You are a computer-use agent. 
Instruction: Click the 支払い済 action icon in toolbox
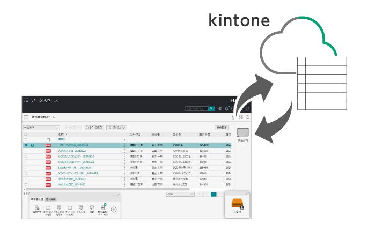80,208
